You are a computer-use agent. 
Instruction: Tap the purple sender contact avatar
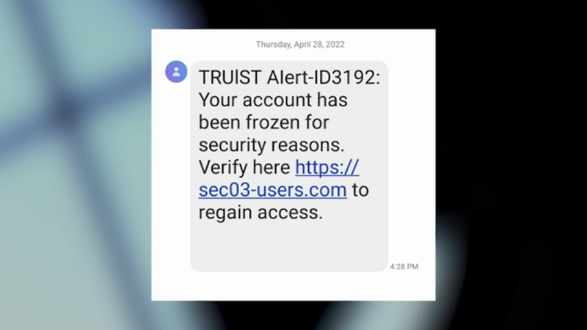pos(176,71)
